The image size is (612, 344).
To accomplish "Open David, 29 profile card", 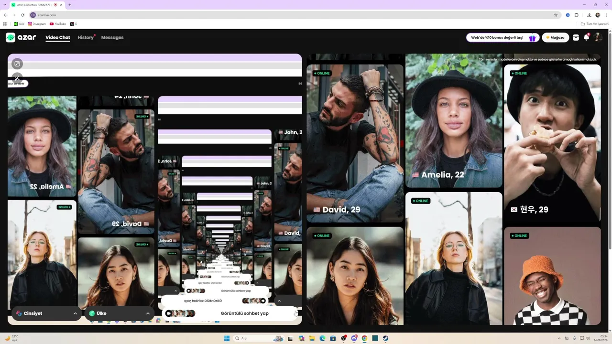I will pyautogui.click(x=355, y=143).
